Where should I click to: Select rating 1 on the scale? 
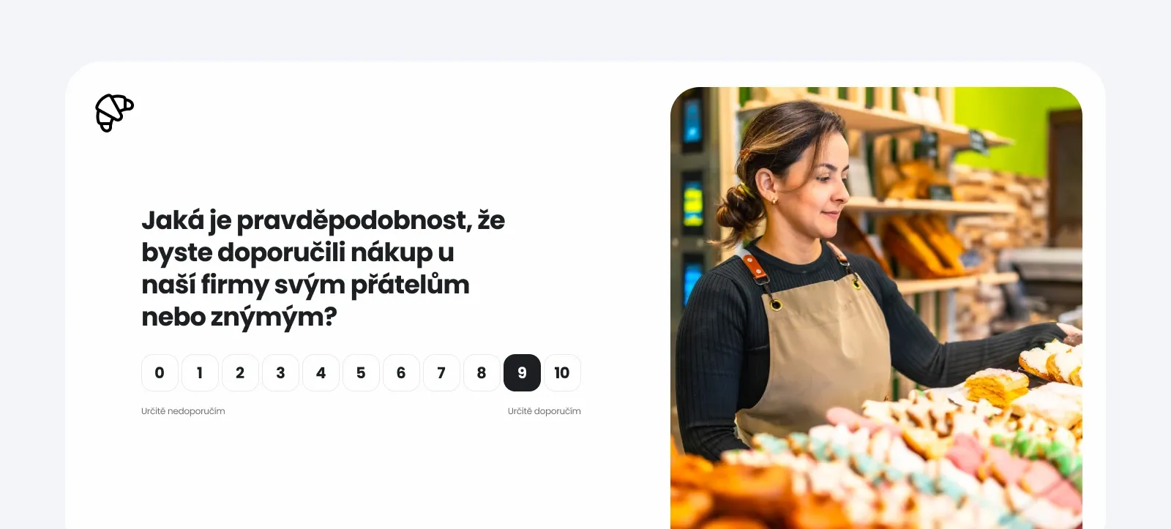point(200,372)
